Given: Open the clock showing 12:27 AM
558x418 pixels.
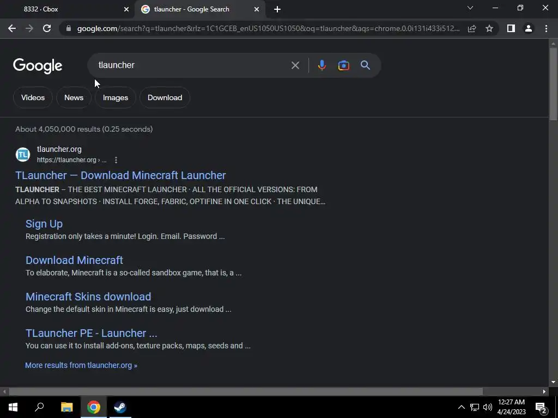Looking at the screenshot, I should pyautogui.click(x=511, y=407).
